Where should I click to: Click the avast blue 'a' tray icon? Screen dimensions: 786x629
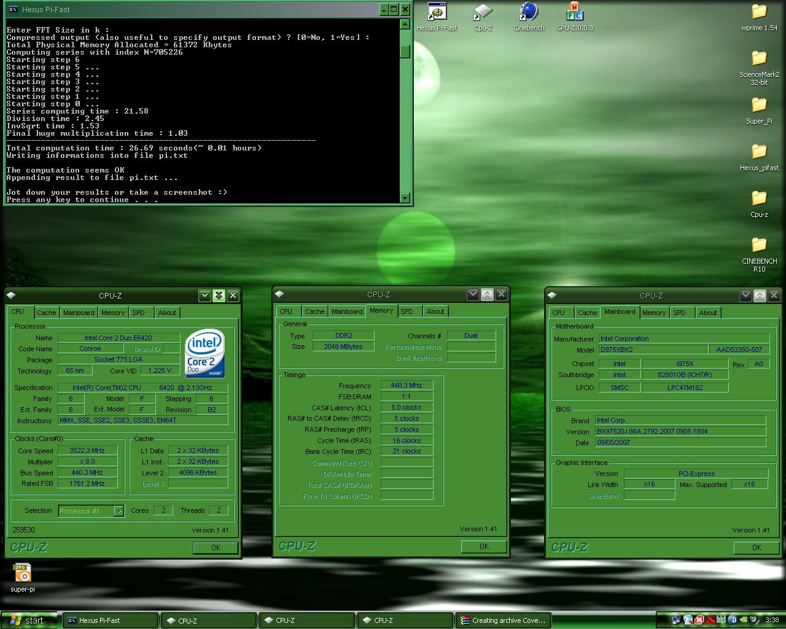[x=733, y=620]
